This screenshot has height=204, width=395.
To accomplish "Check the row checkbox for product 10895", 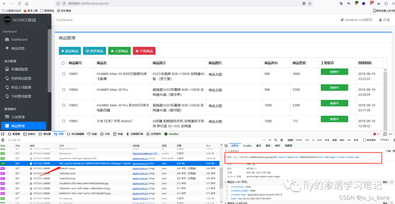I will click(x=64, y=74).
